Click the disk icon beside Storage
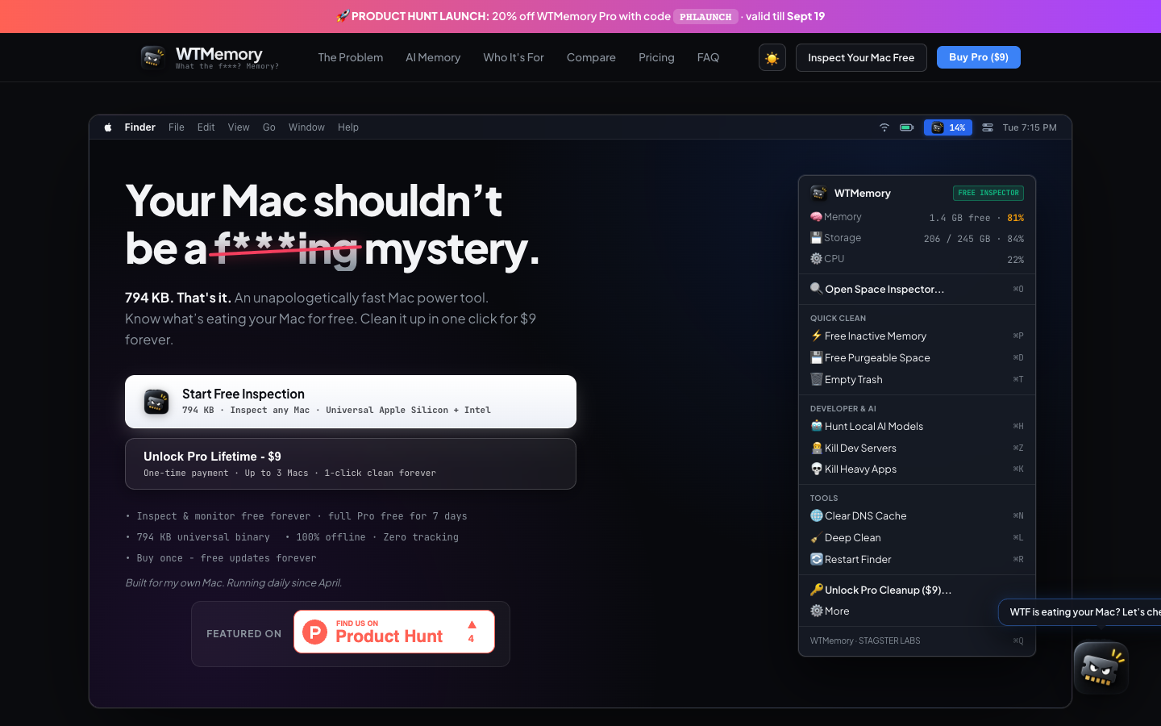Screen dimensions: 1161x726 tap(816, 238)
